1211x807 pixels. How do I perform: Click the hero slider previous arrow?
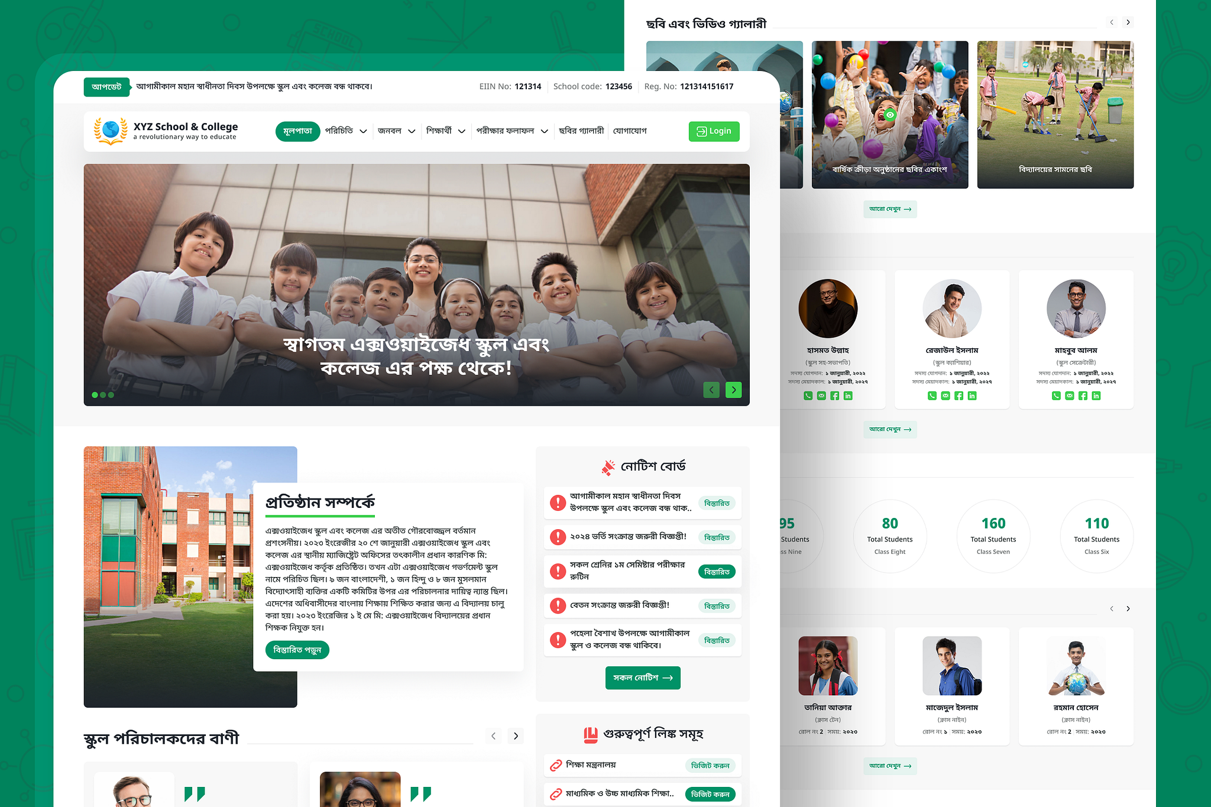[x=711, y=390]
